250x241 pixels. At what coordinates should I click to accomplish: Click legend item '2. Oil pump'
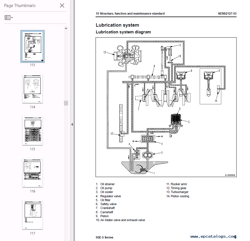tap(104, 188)
